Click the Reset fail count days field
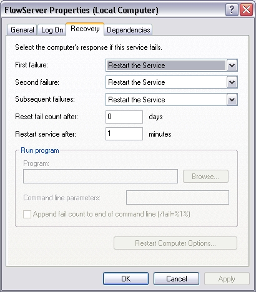Screen dimensions: 256x292 (x=124, y=117)
